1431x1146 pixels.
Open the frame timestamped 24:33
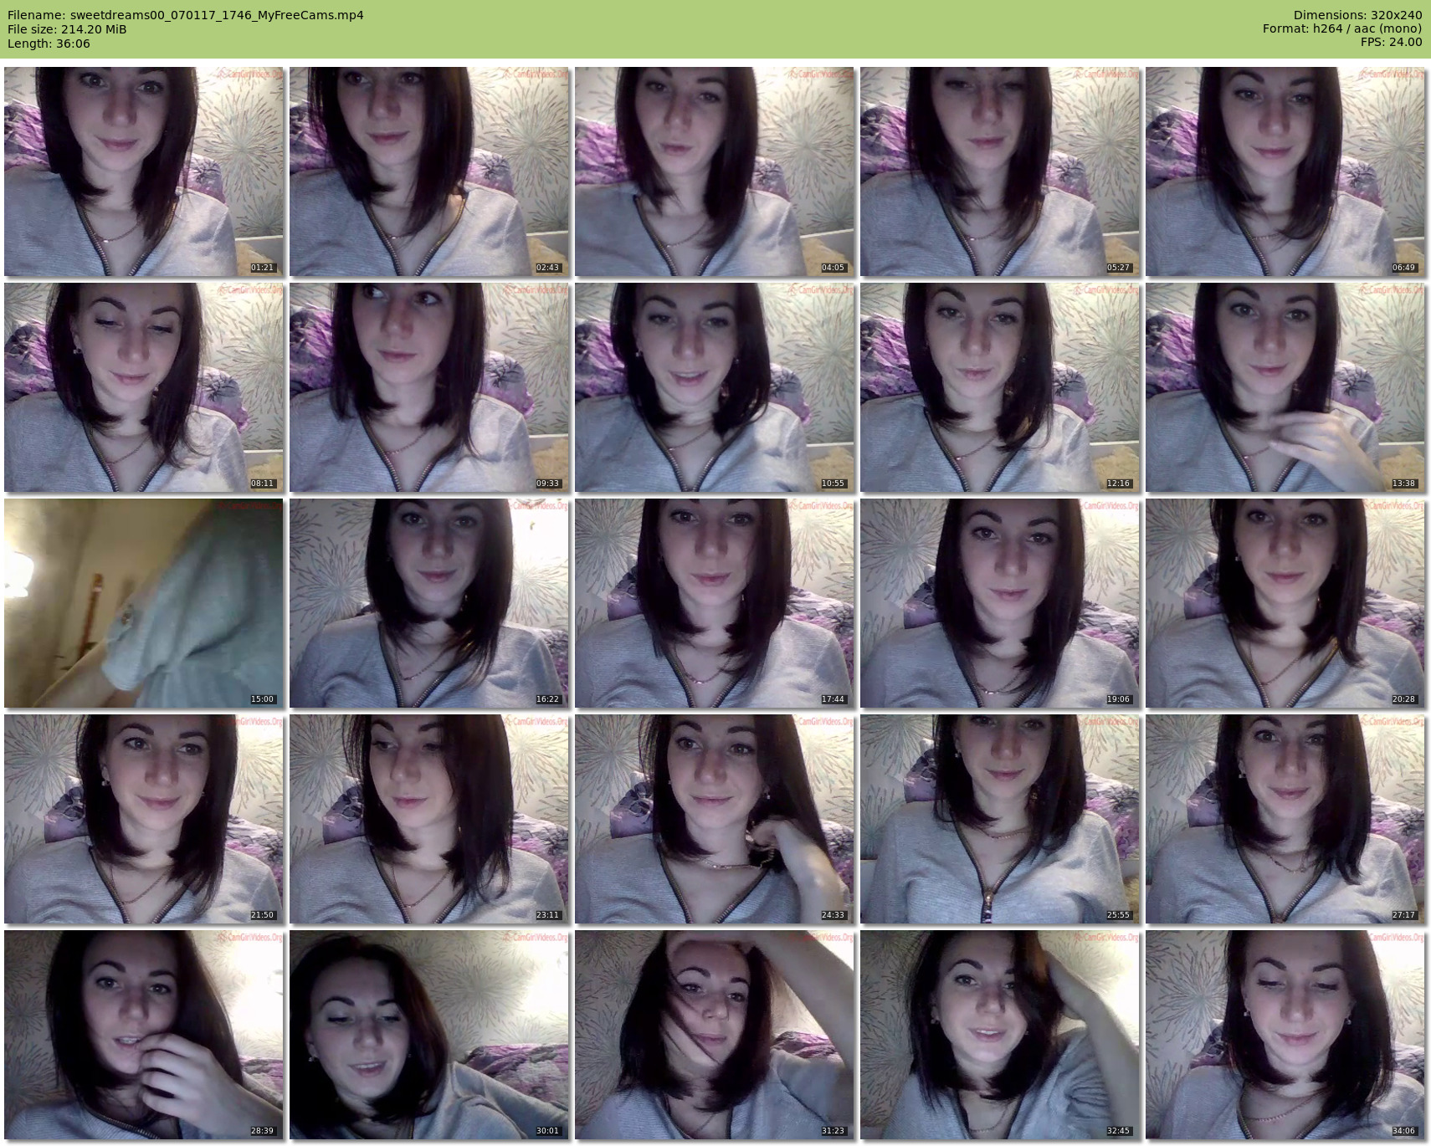coord(714,819)
